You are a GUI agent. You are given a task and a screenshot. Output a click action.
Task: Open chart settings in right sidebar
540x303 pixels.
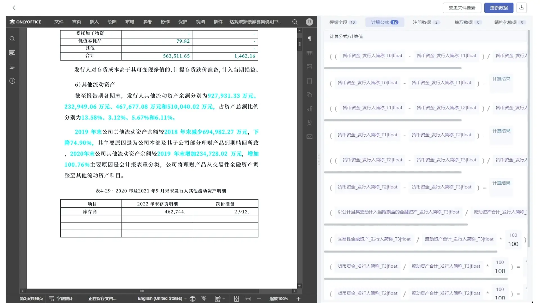click(x=309, y=109)
